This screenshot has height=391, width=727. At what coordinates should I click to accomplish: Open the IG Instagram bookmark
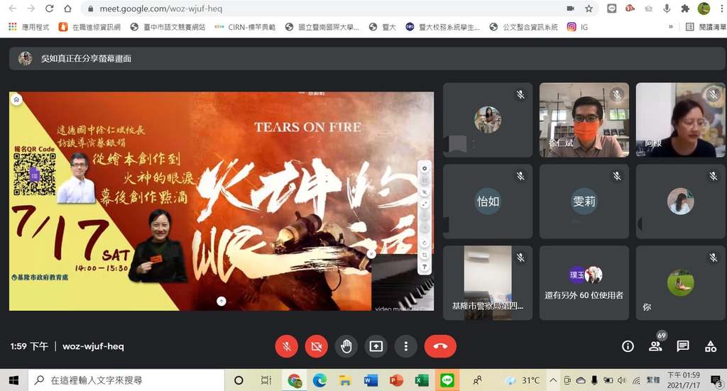tap(577, 27)
